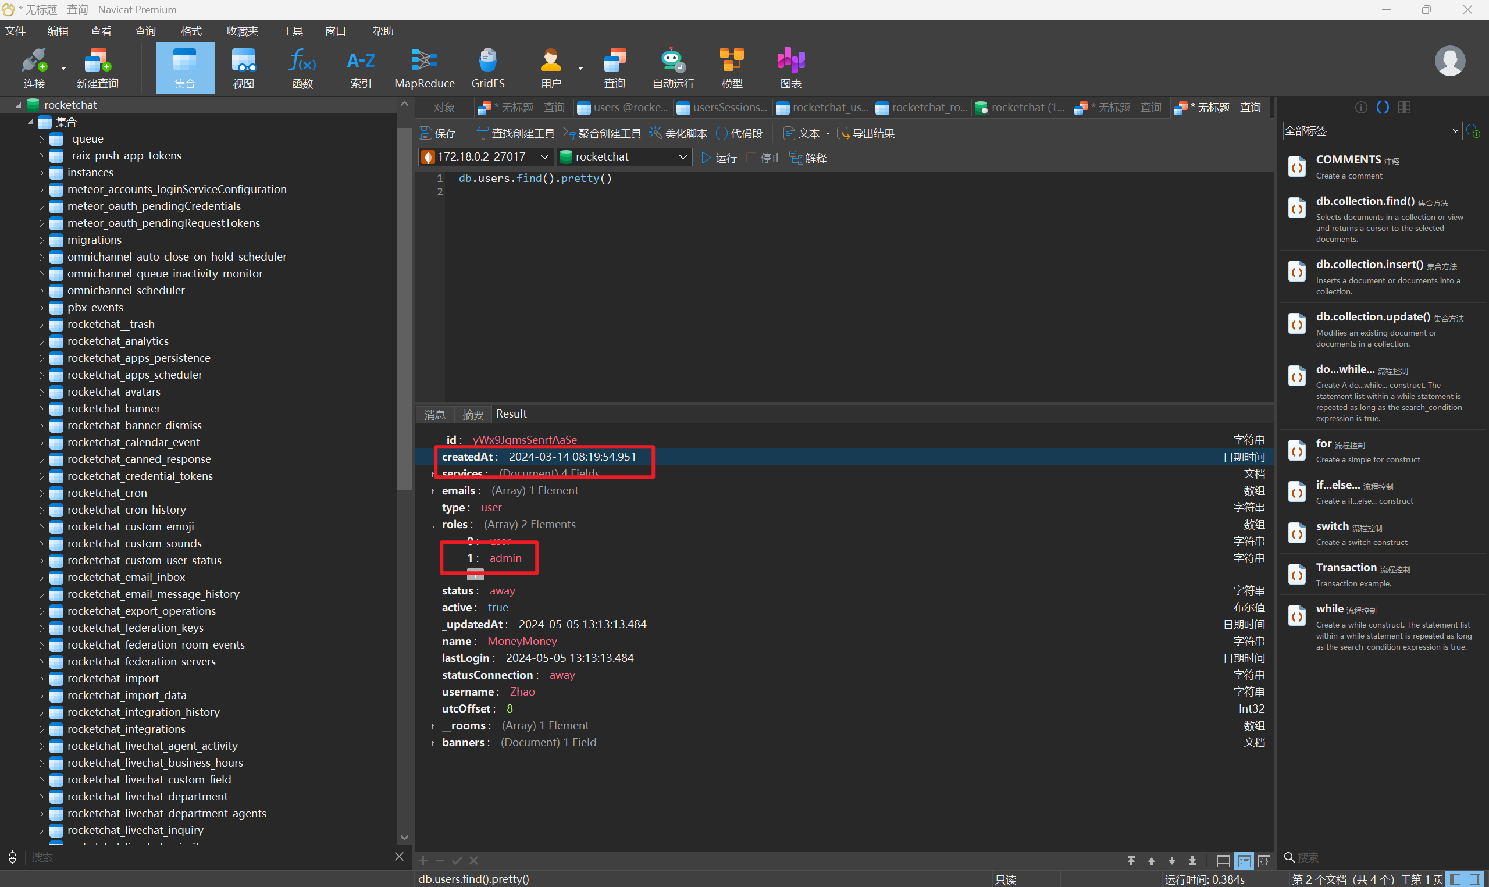The width and height of the screenshot is (1489, 887).
Task: Click the 自动运行 (Automation) robot icon
Action: point(673,67)
